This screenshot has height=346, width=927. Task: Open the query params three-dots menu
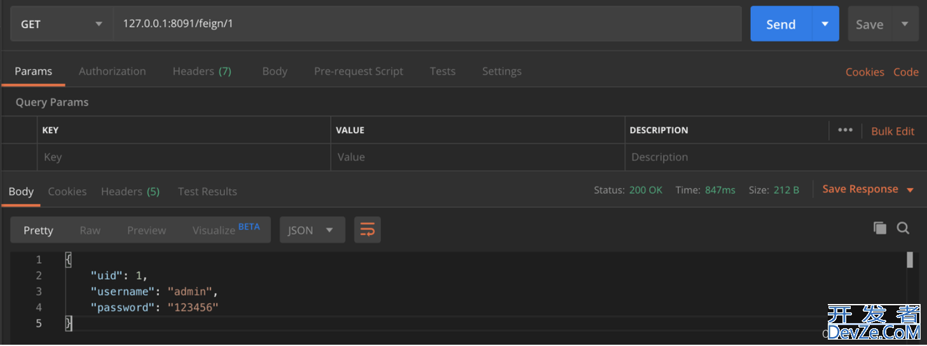tap(845, 130)
